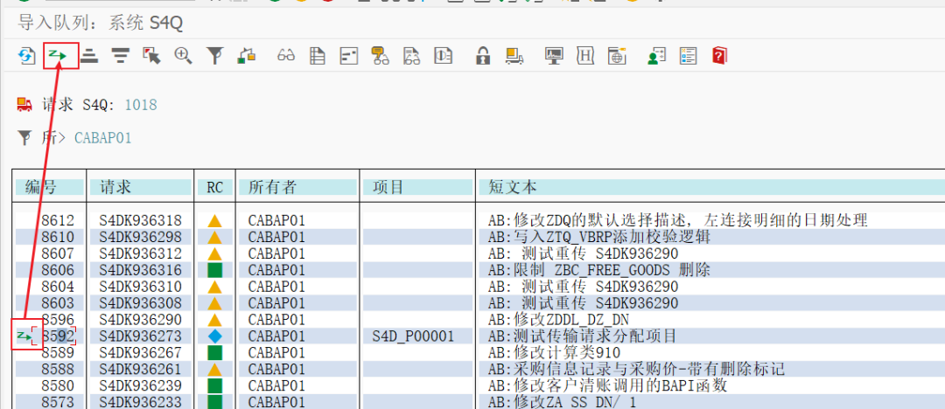Select request S4DK936233
Image resolution: width=945 pixels, height=409 pixels.
point(140,401)
